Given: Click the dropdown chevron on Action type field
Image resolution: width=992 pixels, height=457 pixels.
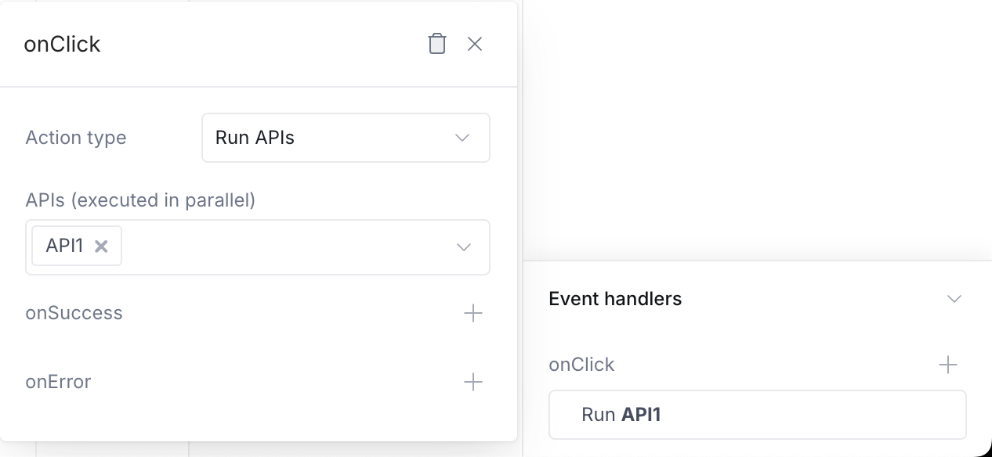Looking at the screenshot, I should click(462, 138).
